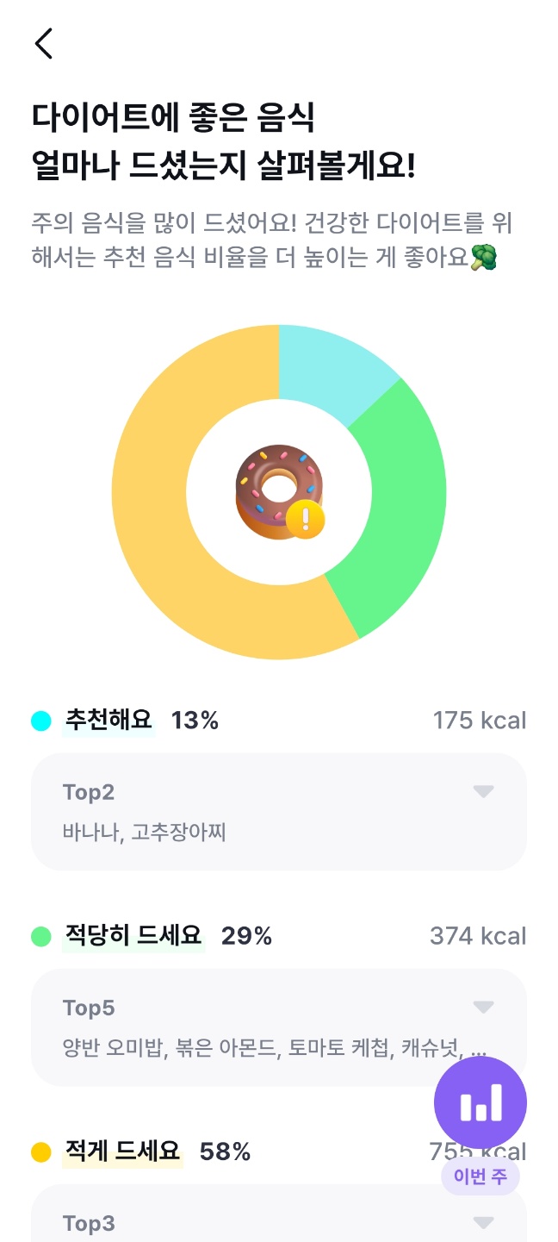
Task: Select the 추천해요 category label
Action: tap(108, 721)
